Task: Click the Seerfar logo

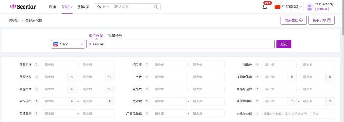Action: pos(23,7)
